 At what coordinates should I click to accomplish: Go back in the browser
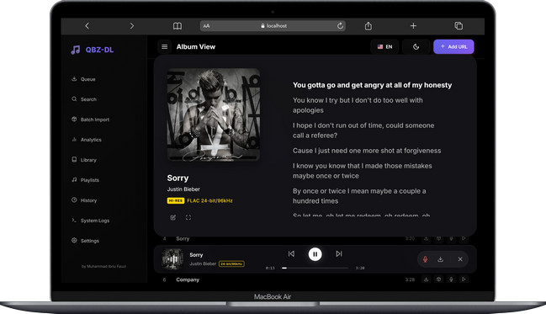87,26
